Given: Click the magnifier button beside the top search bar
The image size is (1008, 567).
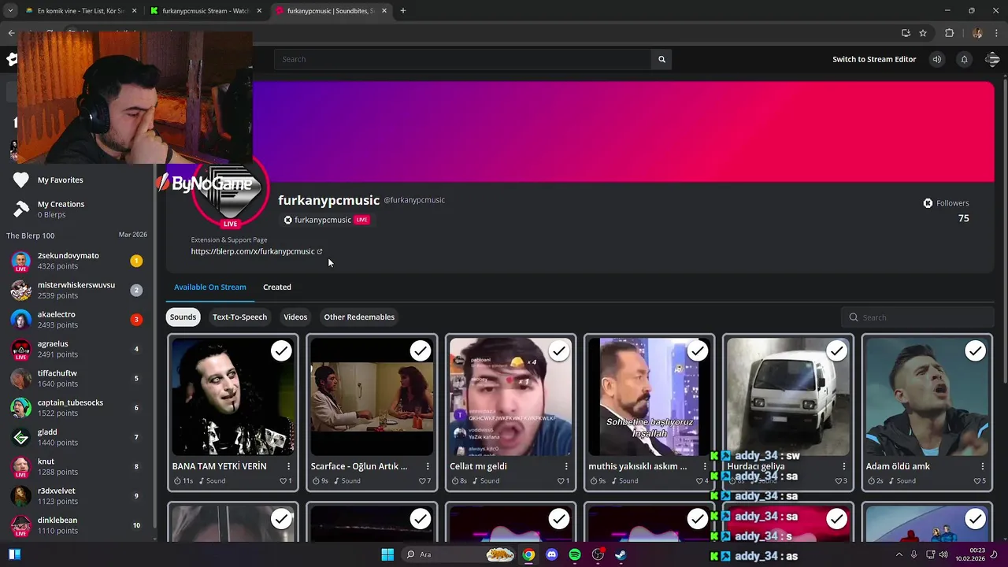Looking at the screenshot, I should click(661, 59).
